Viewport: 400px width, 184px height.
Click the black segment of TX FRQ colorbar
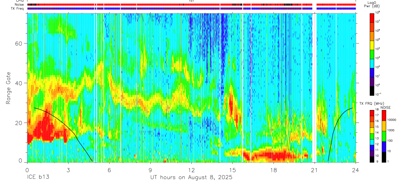(x=372, y=159)
